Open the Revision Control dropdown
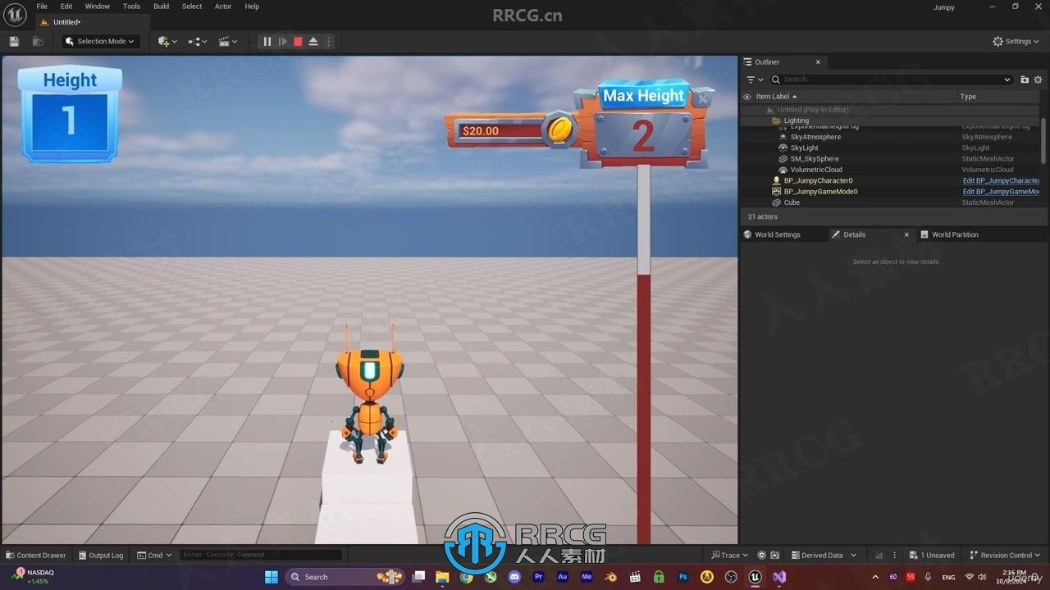The height and width of the screenshot is (590, 1050). [1006, 555]
